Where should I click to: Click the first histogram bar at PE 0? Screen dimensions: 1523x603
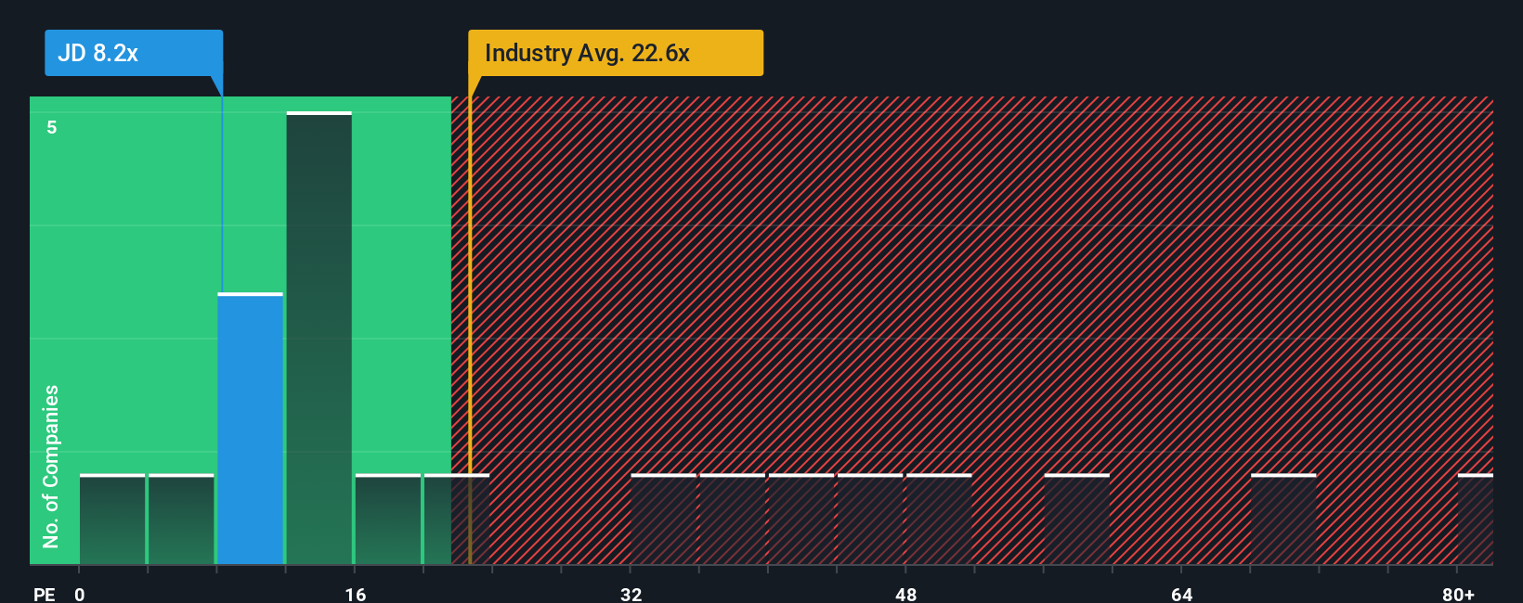click(112, 519)
